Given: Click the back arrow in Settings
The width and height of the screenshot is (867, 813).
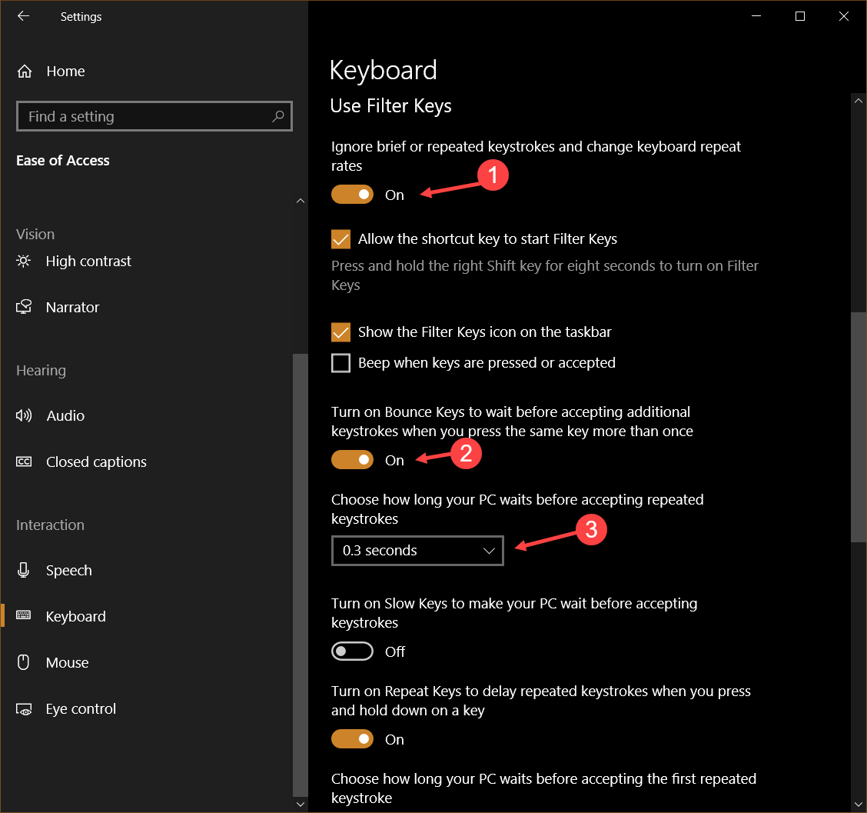Looking at the screenshot, I should coord(23,16).
